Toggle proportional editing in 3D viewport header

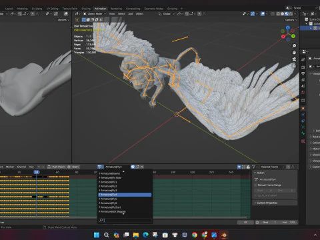(x=199, y=14)
